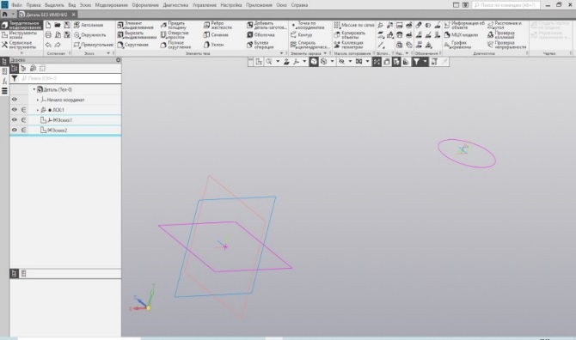Pick the Отверстие простое hole tool
Viewport: 576px width, 340px height.
point(175,35)
